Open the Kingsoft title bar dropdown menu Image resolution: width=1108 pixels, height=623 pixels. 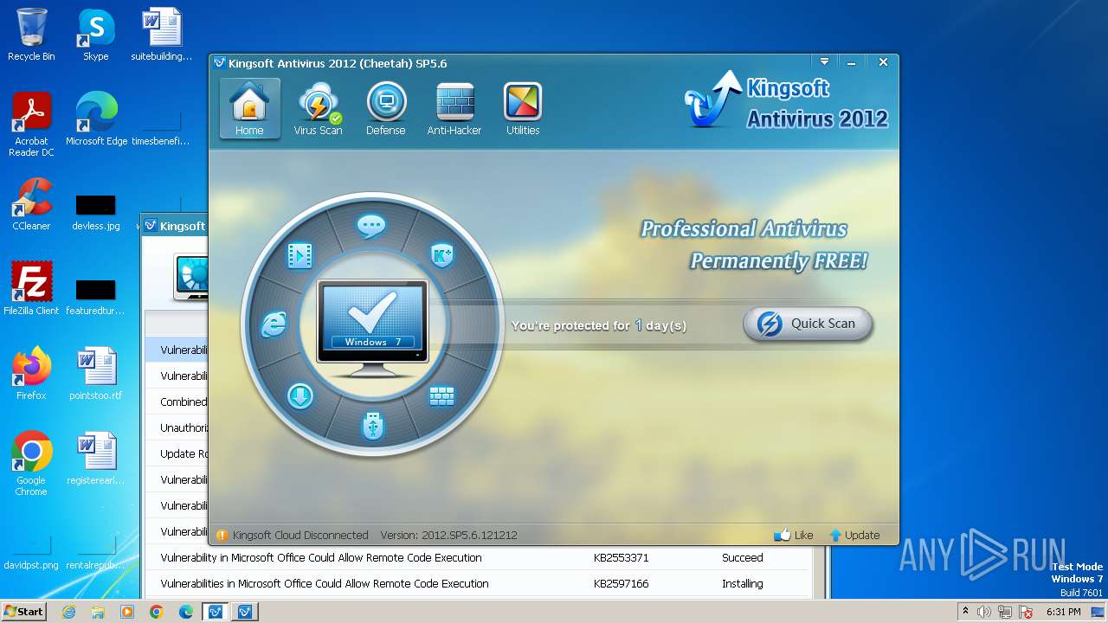[824, 62]
